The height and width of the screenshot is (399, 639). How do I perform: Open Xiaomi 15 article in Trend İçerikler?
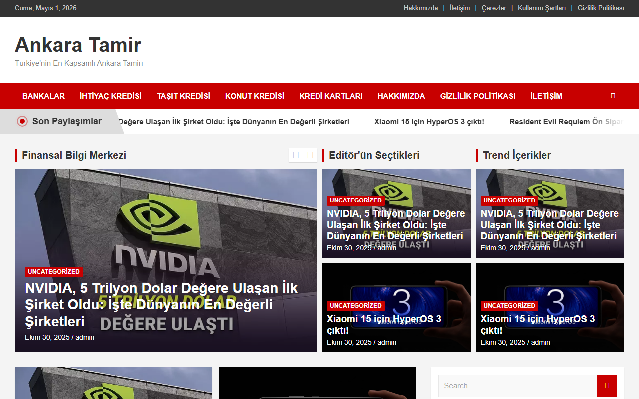pyautogui.click(x=538, y=324)
